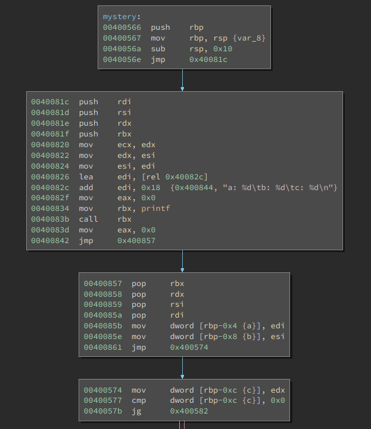Select address 0040082c of add edi
The height and width of the screenshot is (429, 371).
(50, 188)
